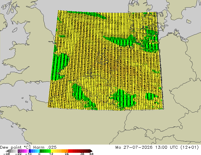Click the legend label "-22"
Screen dimensions: 201x155
(18, 154)
